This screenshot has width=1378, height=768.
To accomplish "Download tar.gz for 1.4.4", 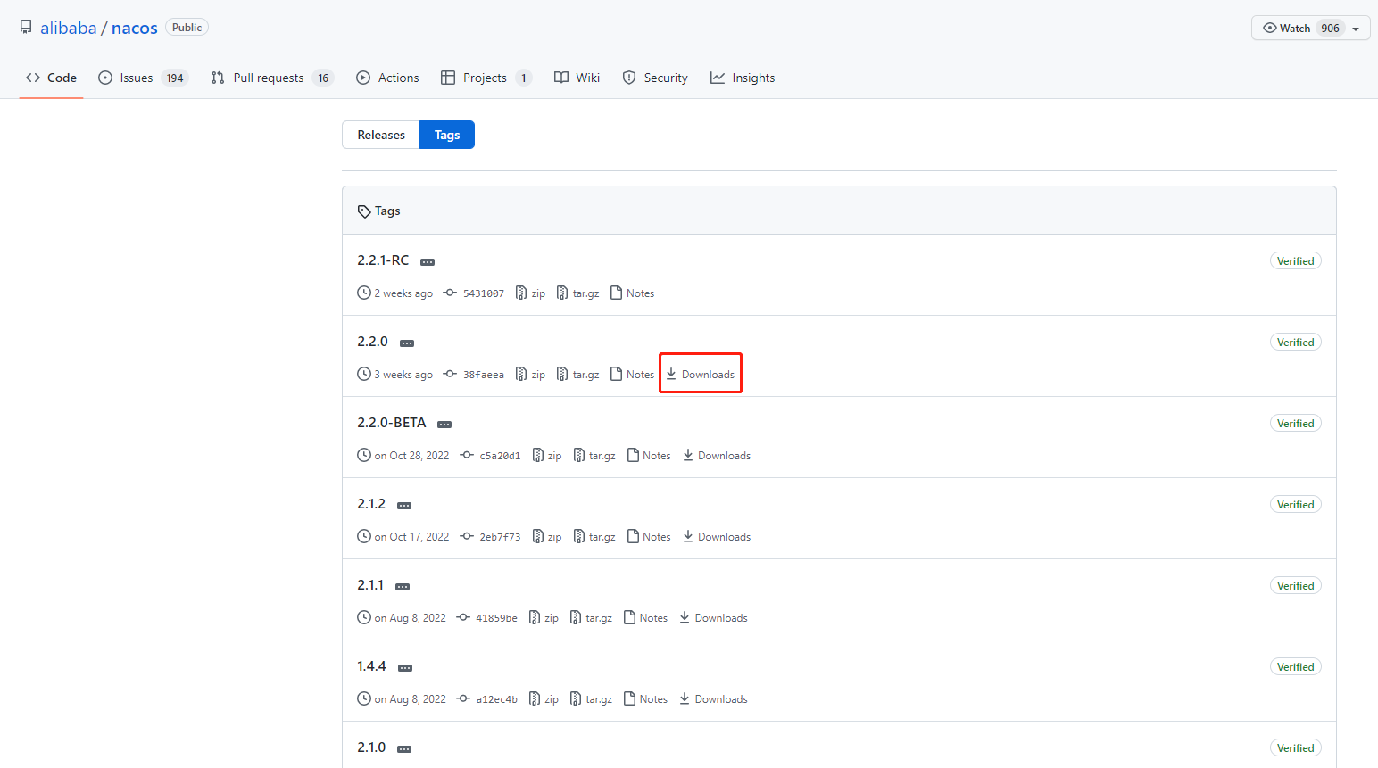I will coord(591,699).
